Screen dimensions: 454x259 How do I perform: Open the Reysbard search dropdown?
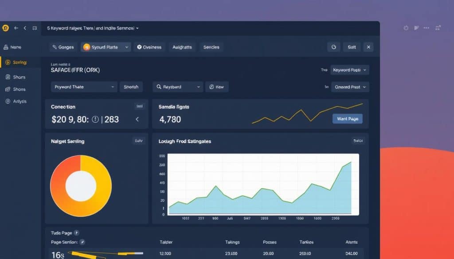tap(178, 87)
